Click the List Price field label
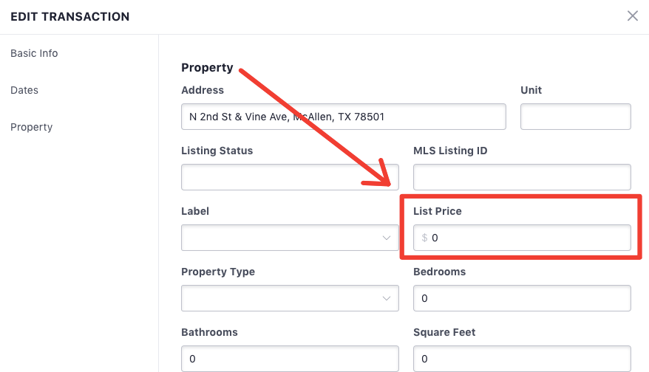649x372 pixels. pyautogui.click(x=438, y=211)
